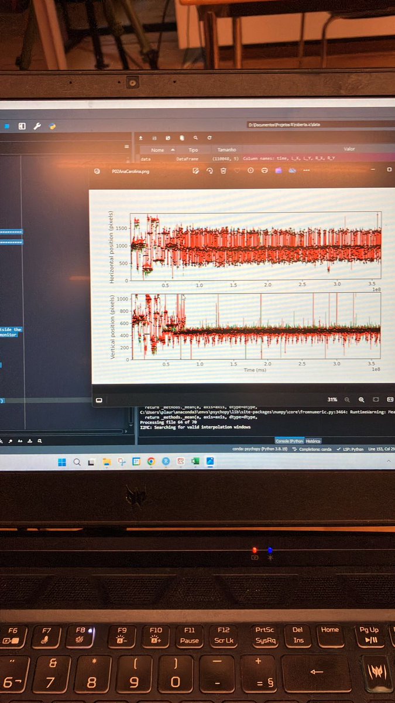
Task: Toggle favorite heart in Photos viewer
Action: click(x=236, y=170)
